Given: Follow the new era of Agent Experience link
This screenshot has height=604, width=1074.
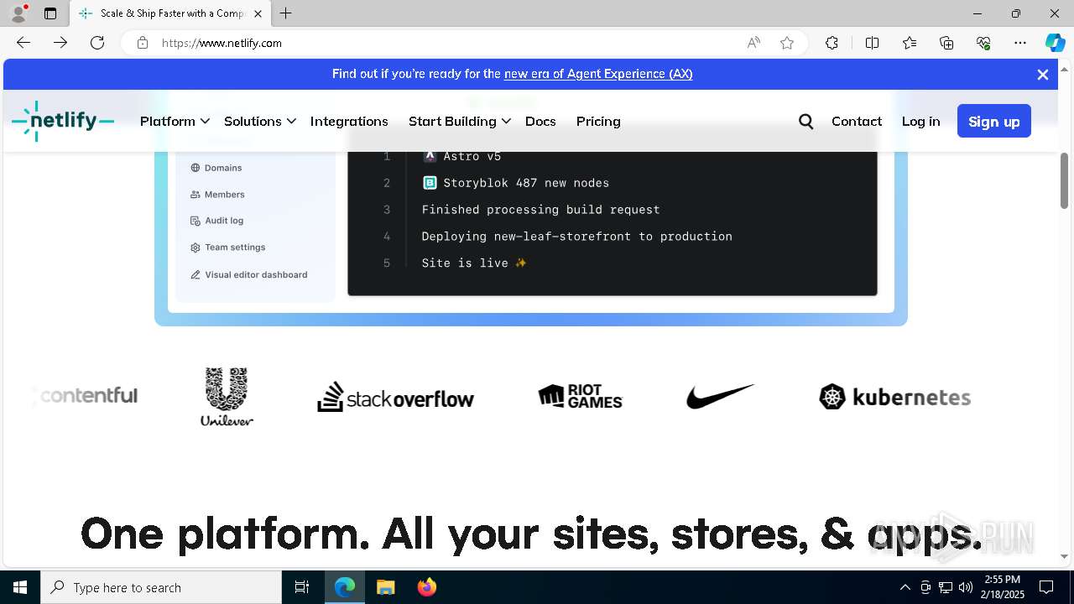Looking at the screenshot, I should click(598, 74).
